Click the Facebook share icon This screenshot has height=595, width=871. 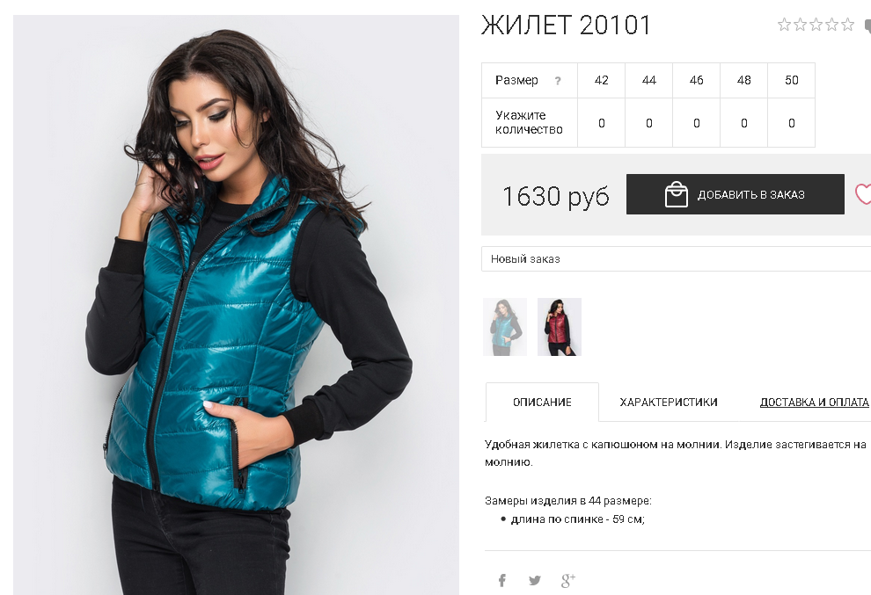coord(502,581)
